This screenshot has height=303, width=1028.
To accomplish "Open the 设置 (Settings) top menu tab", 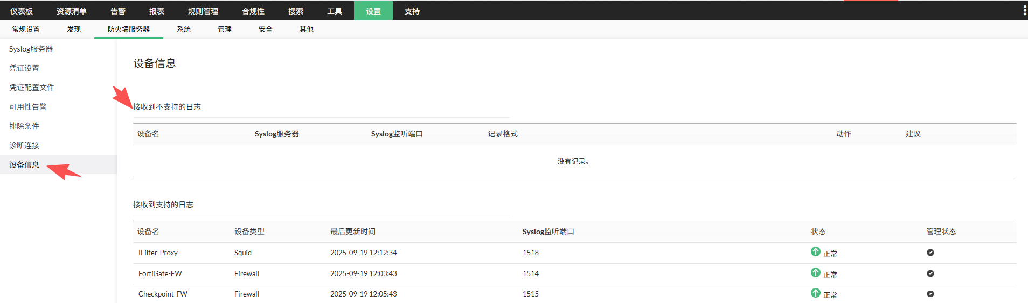I will 373,11.
